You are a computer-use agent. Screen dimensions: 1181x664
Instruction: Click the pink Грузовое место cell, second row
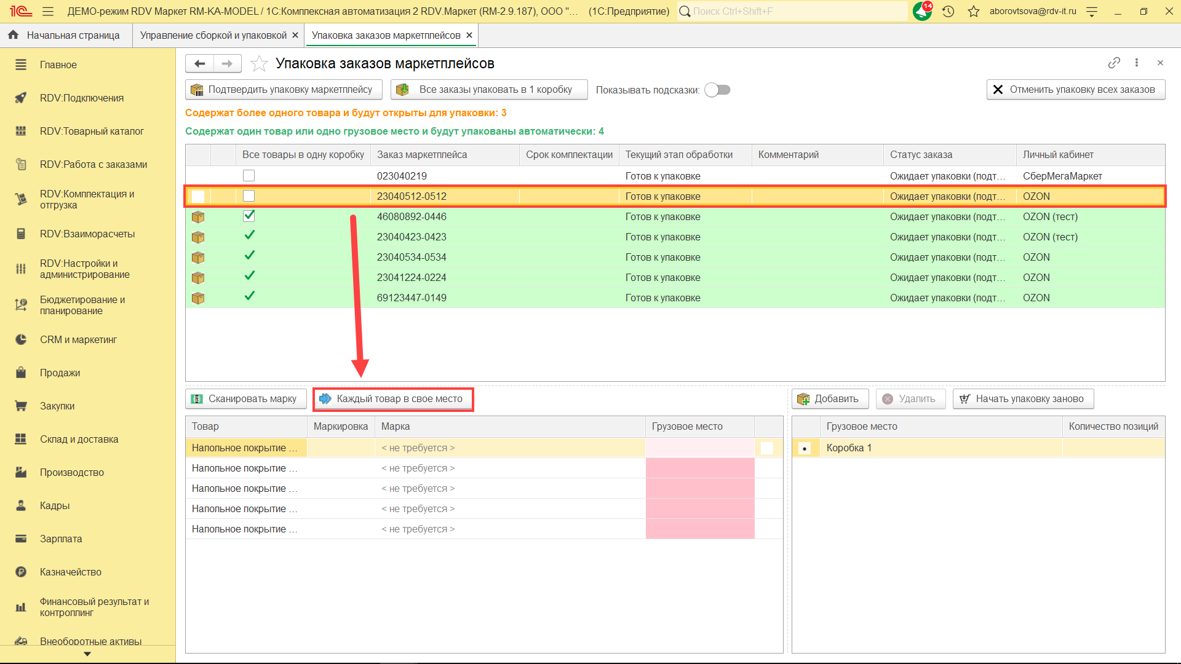point(699,468)
